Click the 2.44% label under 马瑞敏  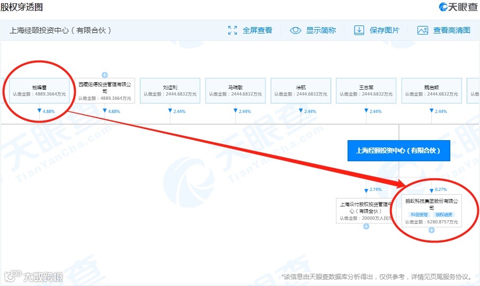point(245,111)
